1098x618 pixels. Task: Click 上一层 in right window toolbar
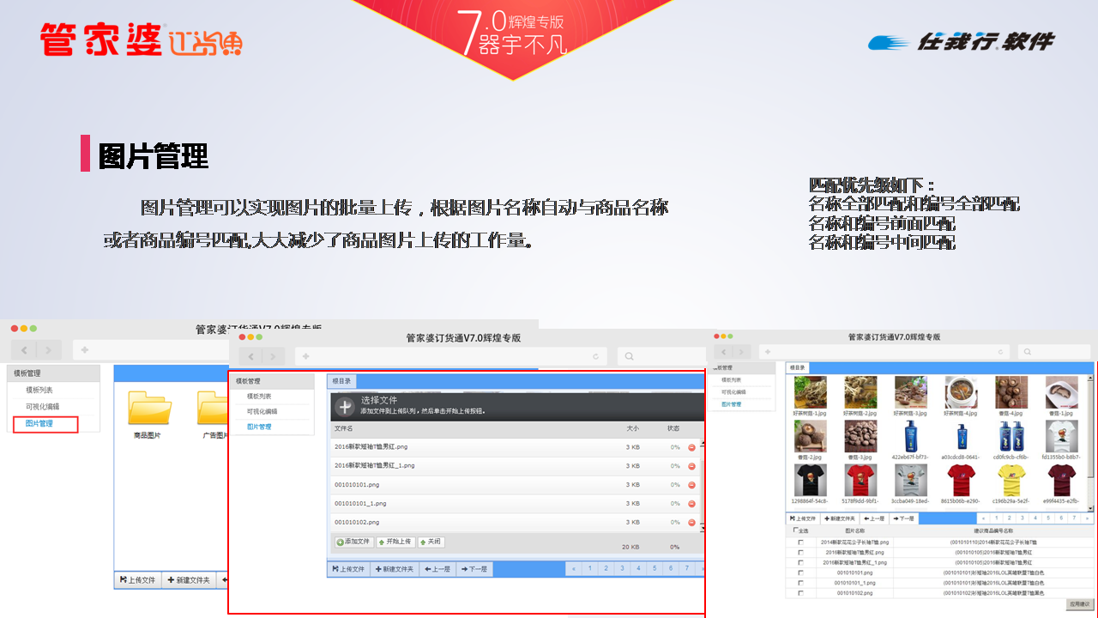874,518
